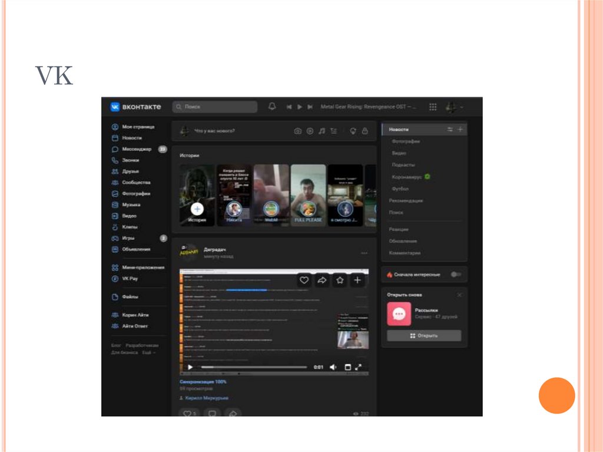Viewport: 603px width, 452px height.
Task: Click the VKontakte logo
Action: (135, 107)
